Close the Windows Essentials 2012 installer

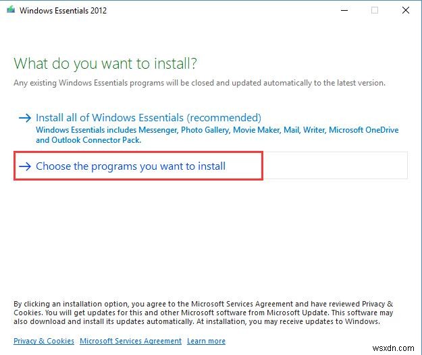coord(406,10)
